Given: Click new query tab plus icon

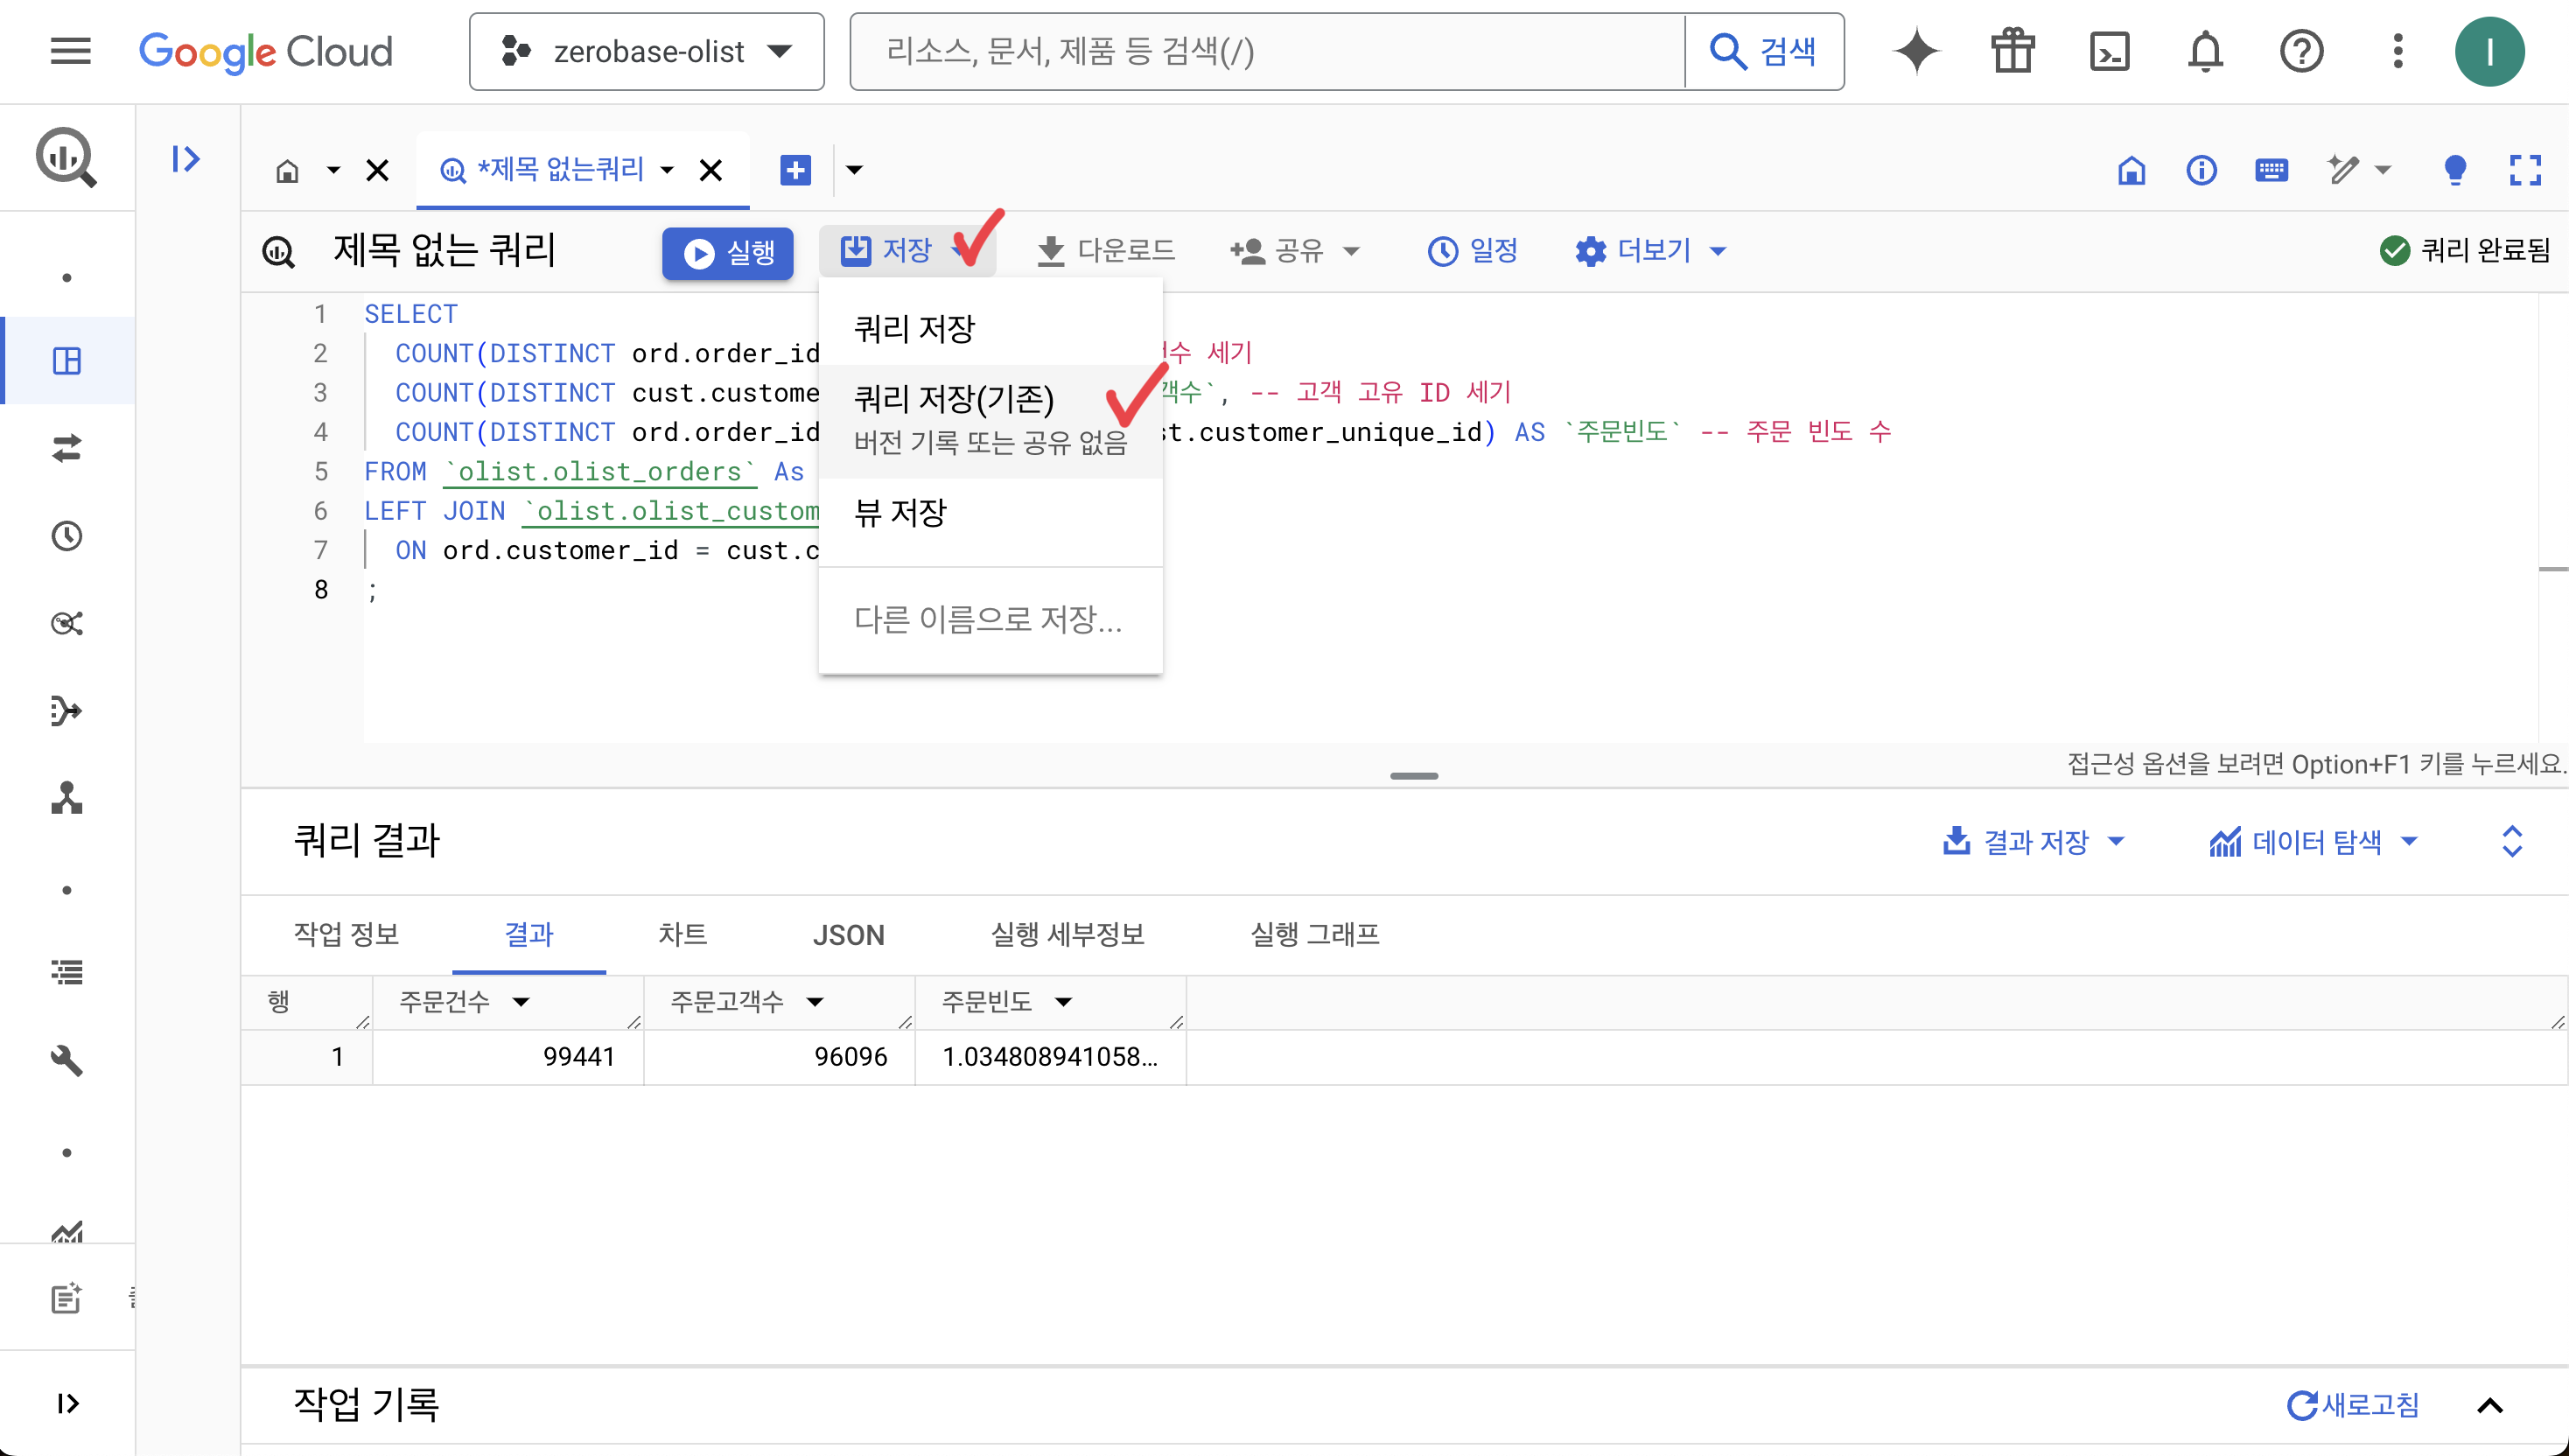Looking at the screenshot, I should tap(795, 170).
